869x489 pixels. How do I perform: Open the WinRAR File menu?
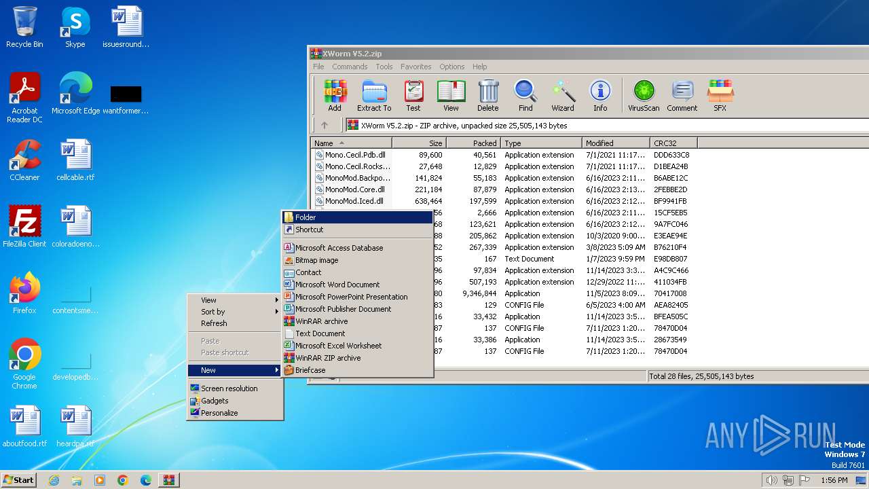[x=318, y=67]
